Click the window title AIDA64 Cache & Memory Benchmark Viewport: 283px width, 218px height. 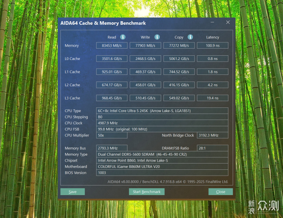(x=103, y=23)
